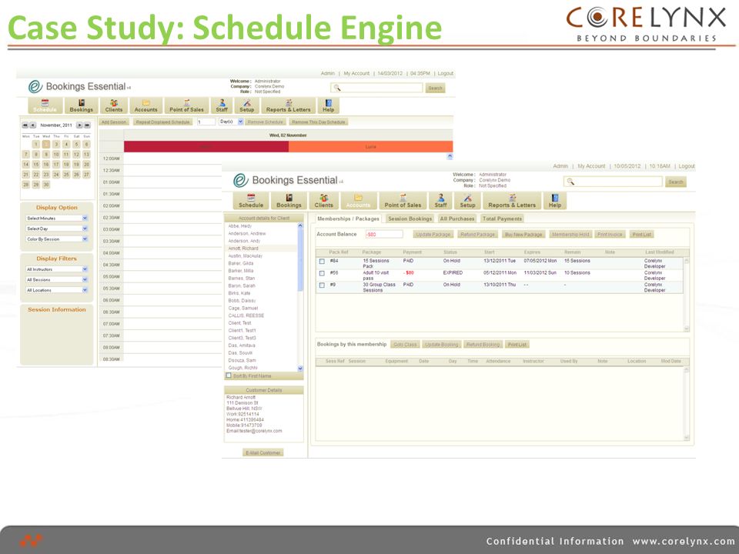The width and height of the screenshot is (739, 554).
Task: Click the Bookings Essential logo in front window
Action: point(289,180)
